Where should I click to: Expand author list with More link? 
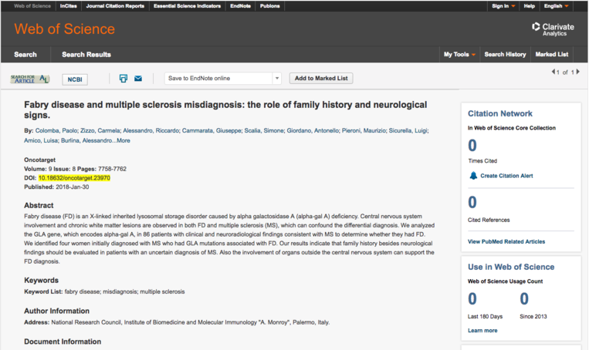(124, 140)
